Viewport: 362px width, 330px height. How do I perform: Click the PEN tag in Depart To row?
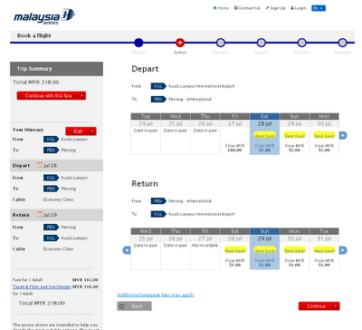pos(158,99)
